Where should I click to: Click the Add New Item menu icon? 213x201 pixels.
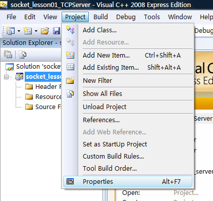[x=70, y=55]
